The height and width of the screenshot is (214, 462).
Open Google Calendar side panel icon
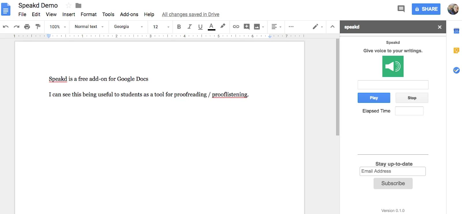(x=456, y=31)
